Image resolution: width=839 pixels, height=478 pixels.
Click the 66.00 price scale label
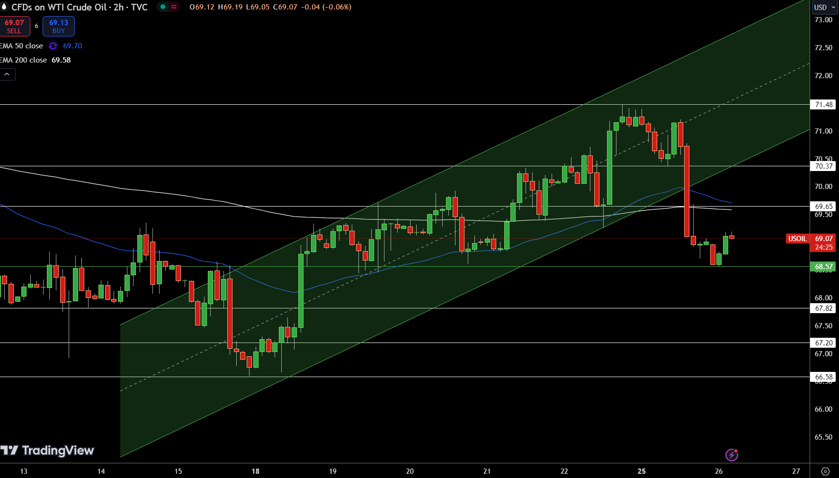point(823,409)
